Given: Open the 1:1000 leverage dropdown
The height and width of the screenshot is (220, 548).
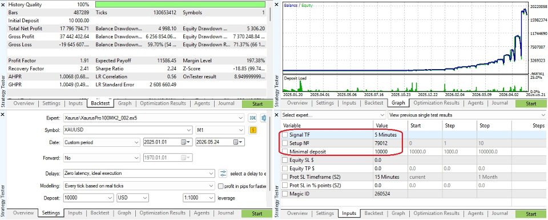Looking at the screenshot, I should pyautogui.click(x=211, y=198).
